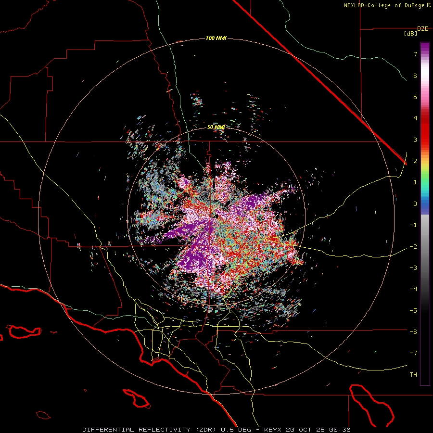Click the scale value 3 on legend
Image resolution: width=433 pixels, height=433 pixels.
[x=415, y=140]
